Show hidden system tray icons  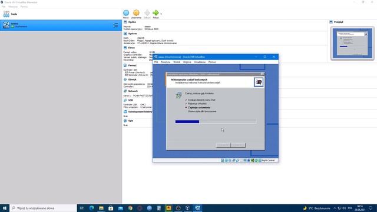coord(335,208)
